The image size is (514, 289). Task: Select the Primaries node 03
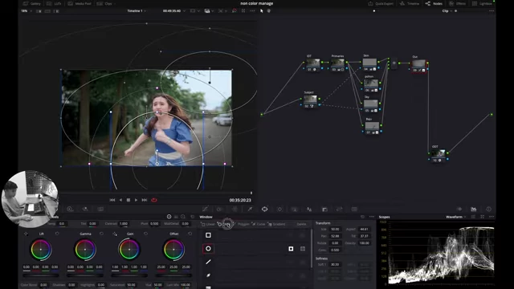[337, 64]
